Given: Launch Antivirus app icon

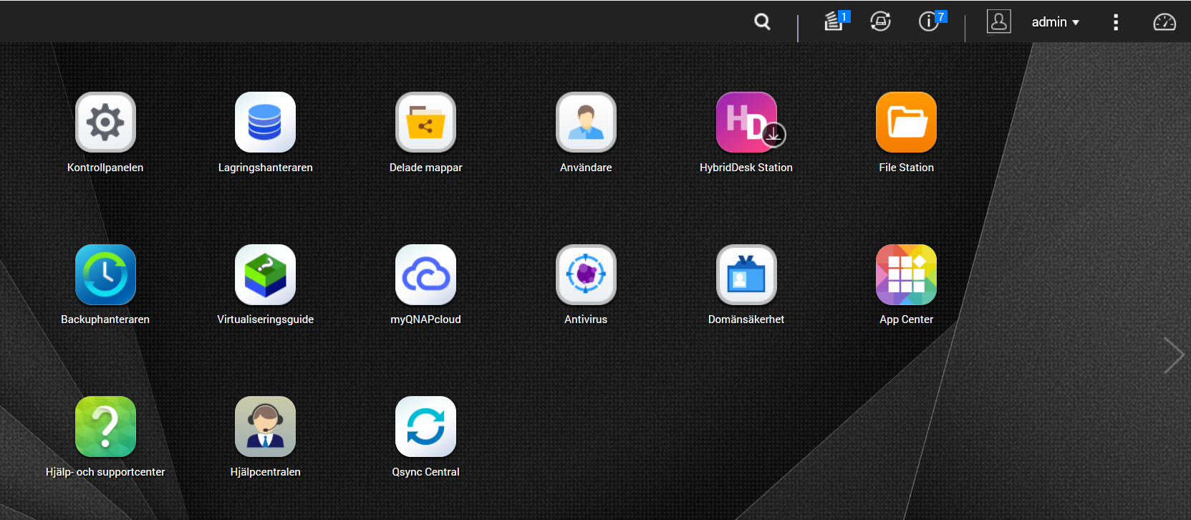Looking at the screenshot, I should [586, 274].
